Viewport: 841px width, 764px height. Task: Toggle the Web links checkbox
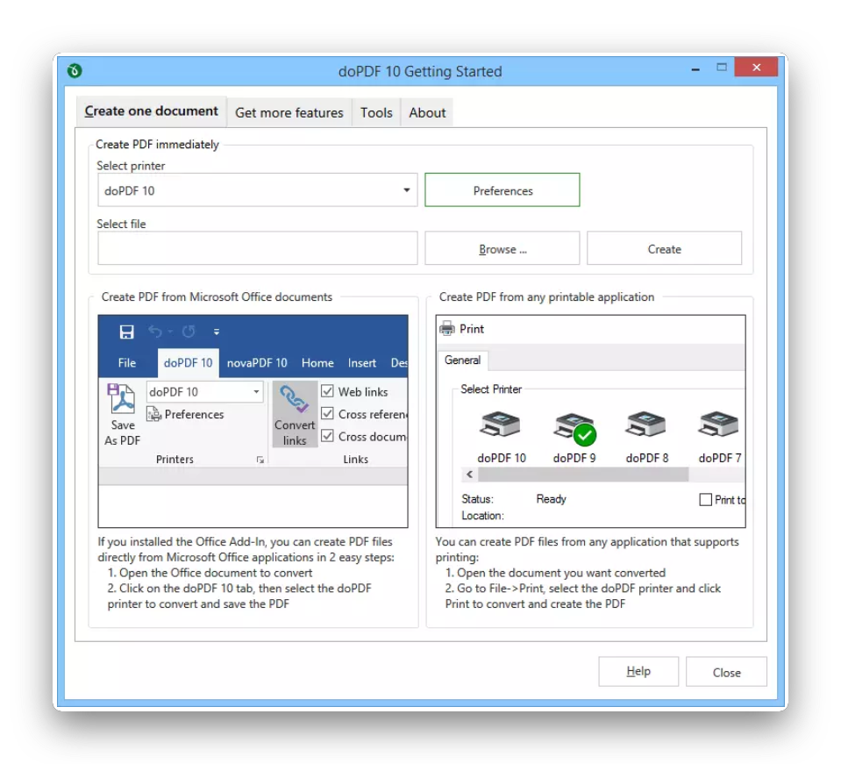[x=327, y=391]
